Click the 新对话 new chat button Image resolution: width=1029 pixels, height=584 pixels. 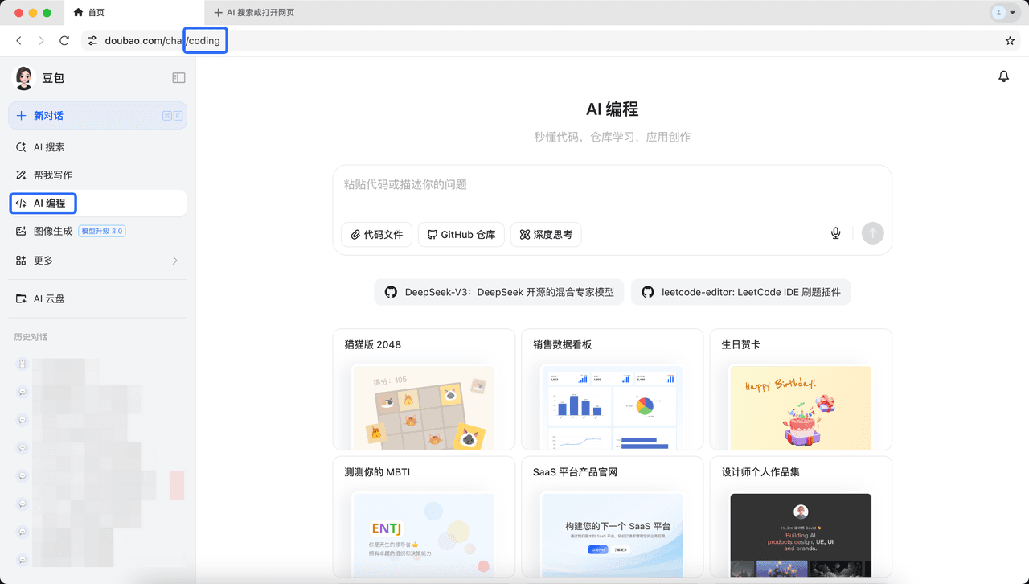pyautogui.click(x=97, y=116)
